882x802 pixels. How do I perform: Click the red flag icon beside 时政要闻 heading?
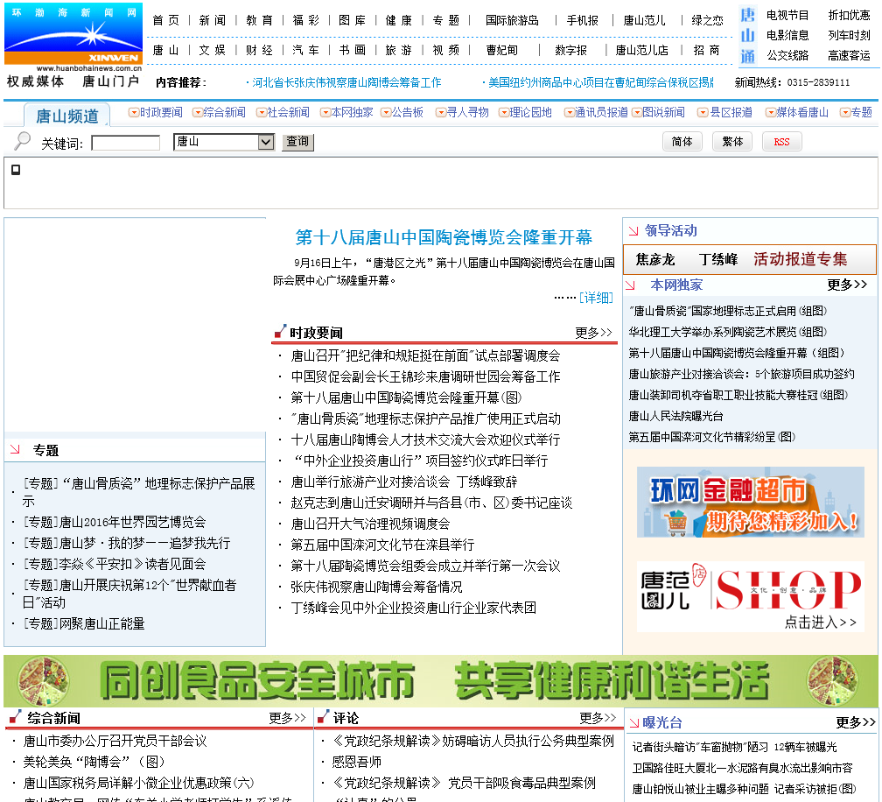[x=280, y=331]
